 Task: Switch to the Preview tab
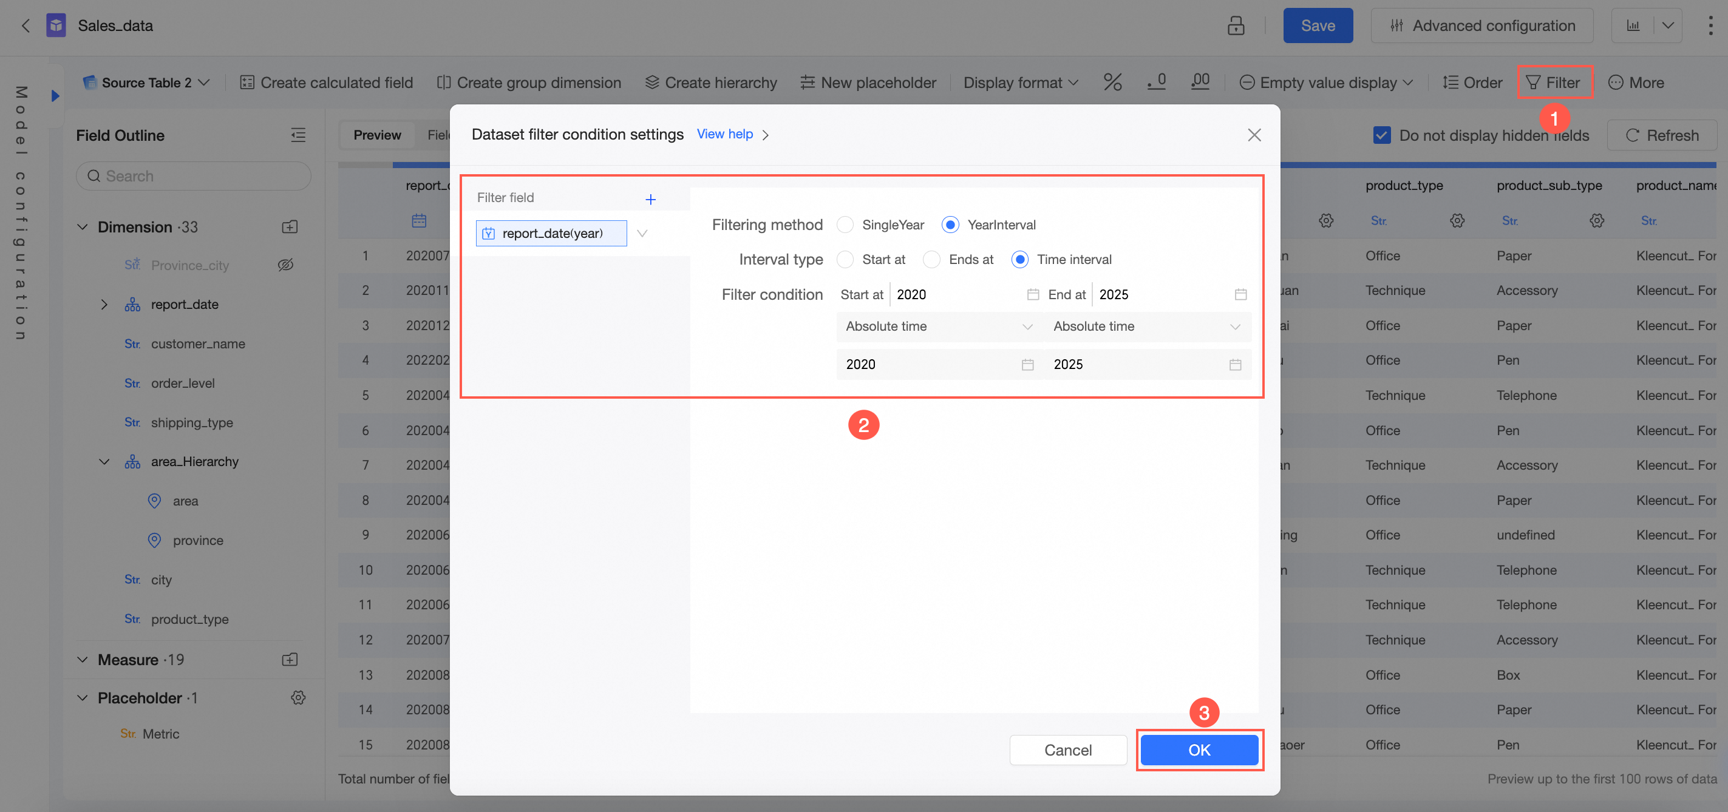377,135
